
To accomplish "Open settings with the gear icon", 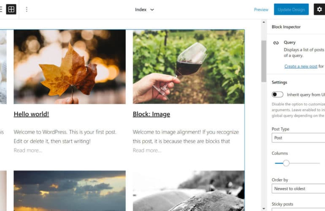I will point(319,9).
